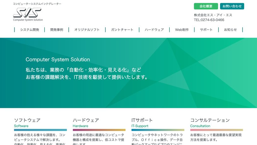Image resolution: width=257 pixels, height=145 pixels.
Task: Click the banner line starting 私たちは、業務の
Action: (83, 70)
